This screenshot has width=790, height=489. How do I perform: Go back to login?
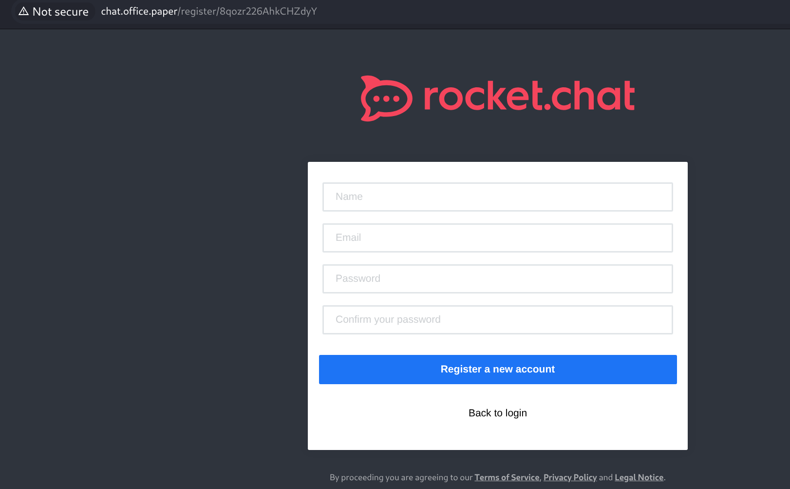(x=497, y=413)
